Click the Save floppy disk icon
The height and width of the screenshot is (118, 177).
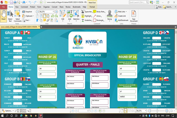tap(11, 2)
